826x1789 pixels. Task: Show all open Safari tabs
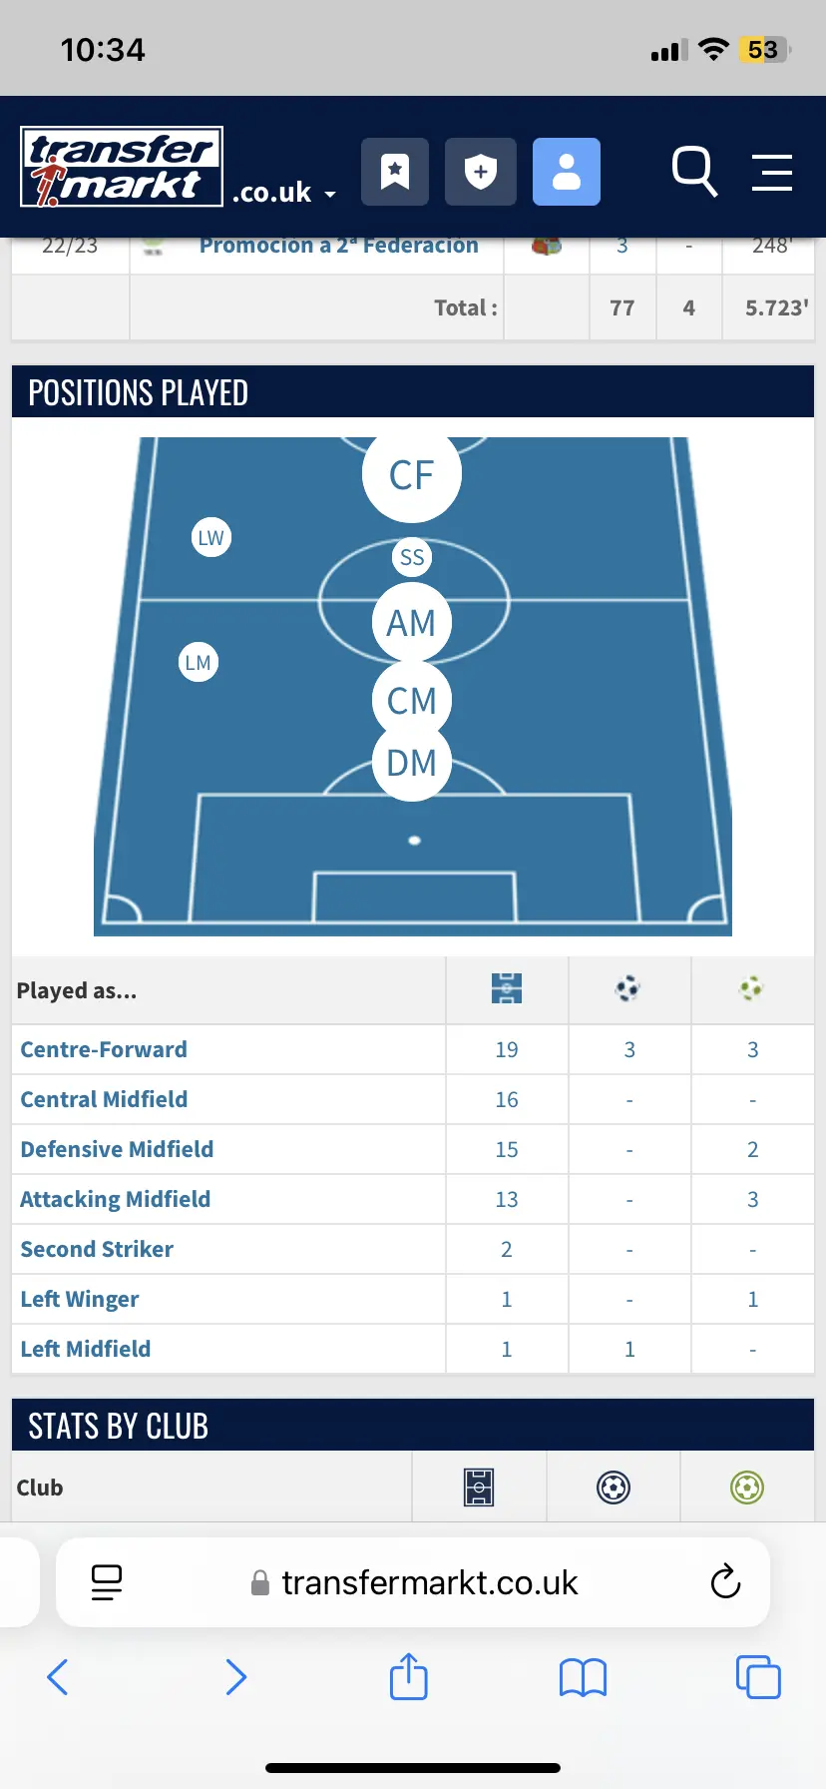coord(757,1677)
